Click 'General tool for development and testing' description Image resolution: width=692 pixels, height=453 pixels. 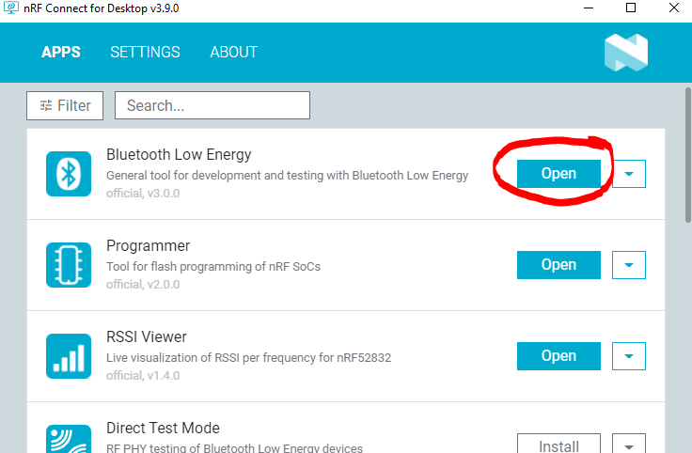tap(288, 176)
